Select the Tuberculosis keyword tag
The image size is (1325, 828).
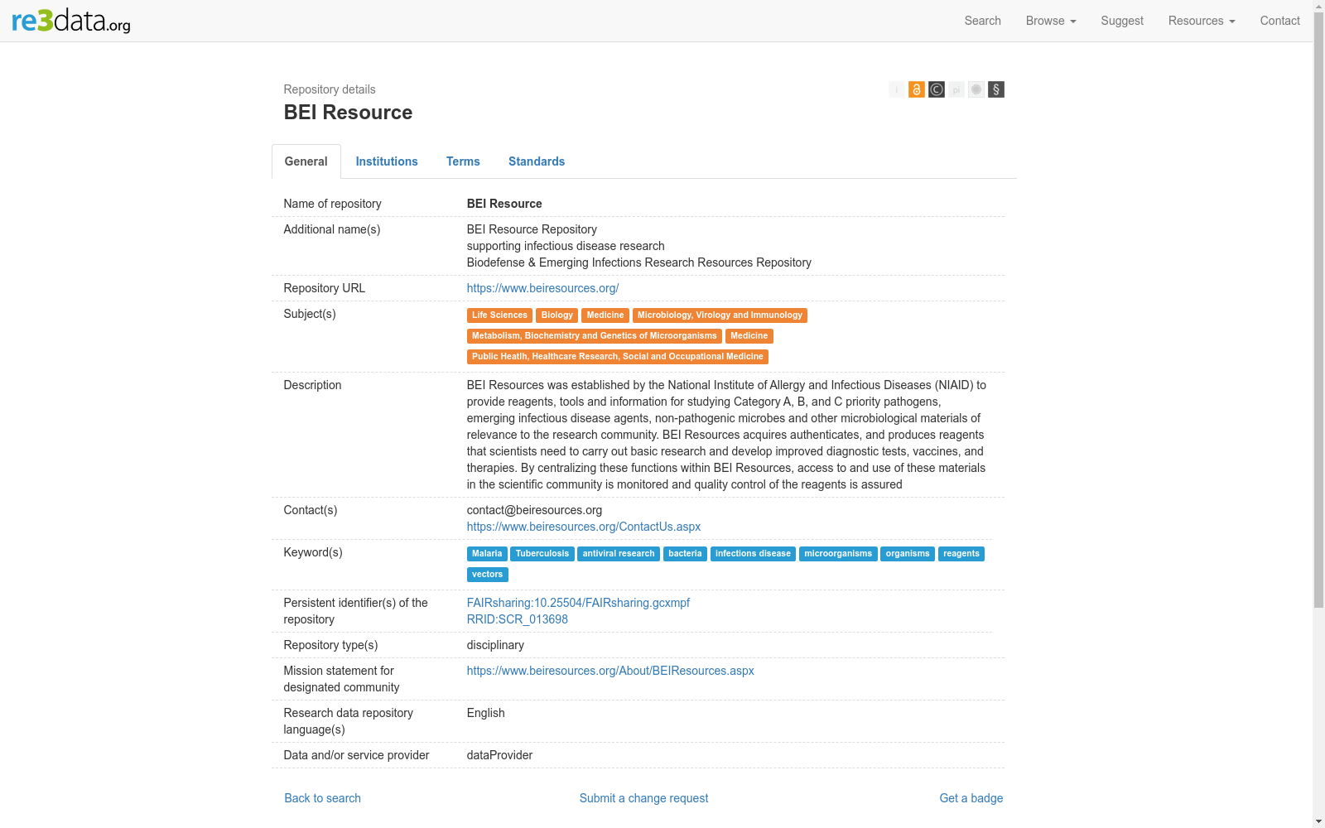(x=542, y=554)
